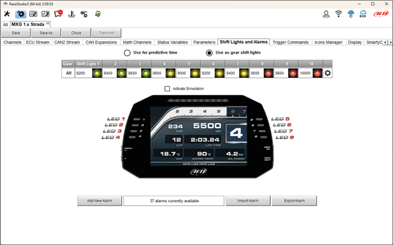Switch to the Math Channels tab
The image size is (393, 245).
click(x=137, y=42)
